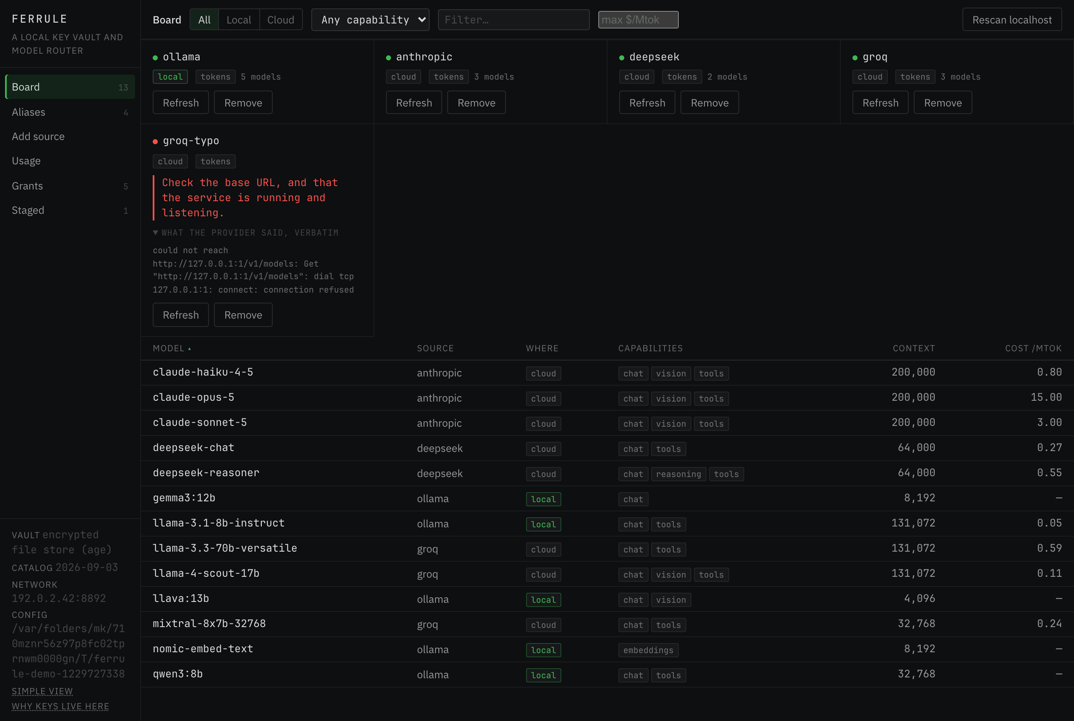Refresh the groq-typo source
This screenshot has width=1074, height=721.
point(180,315)
